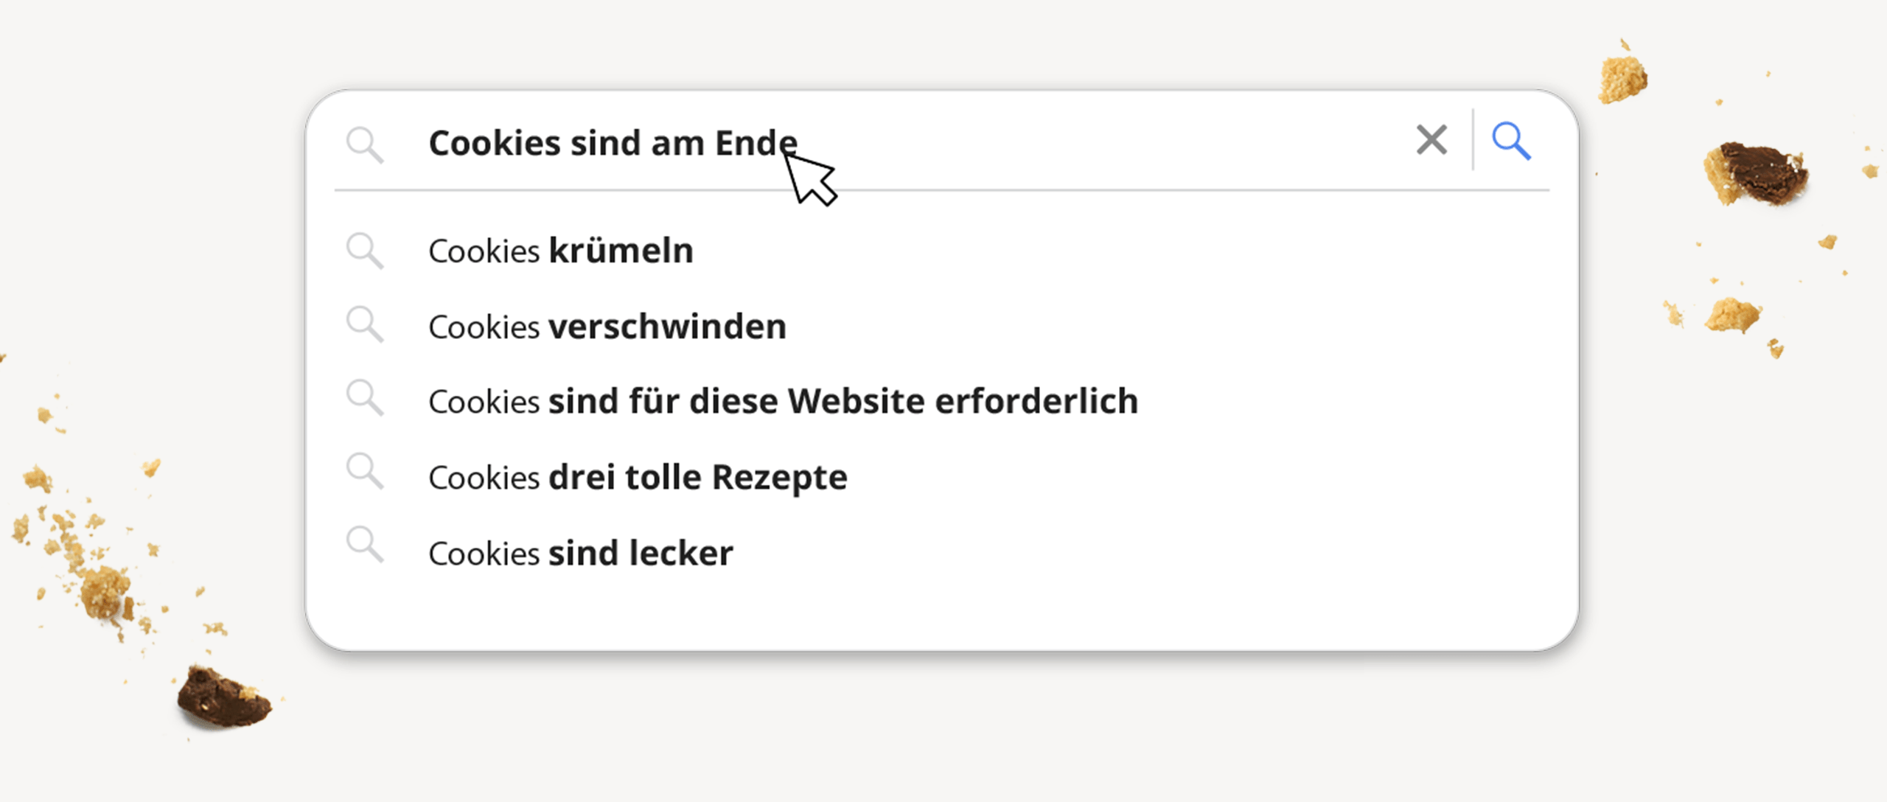Click the large golden crumb in the top-right corner
This screenshot has height=802, width=1887.
(1622, 77)
